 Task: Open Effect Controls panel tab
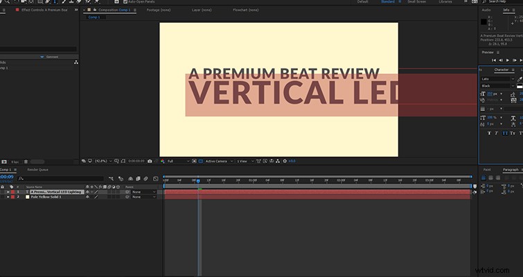pyautogui.click(x=44, y=10)
